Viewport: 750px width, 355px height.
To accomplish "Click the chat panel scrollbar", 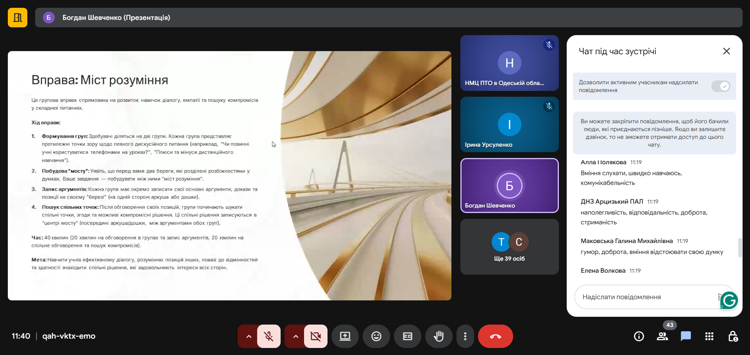I will coord(739,248).
